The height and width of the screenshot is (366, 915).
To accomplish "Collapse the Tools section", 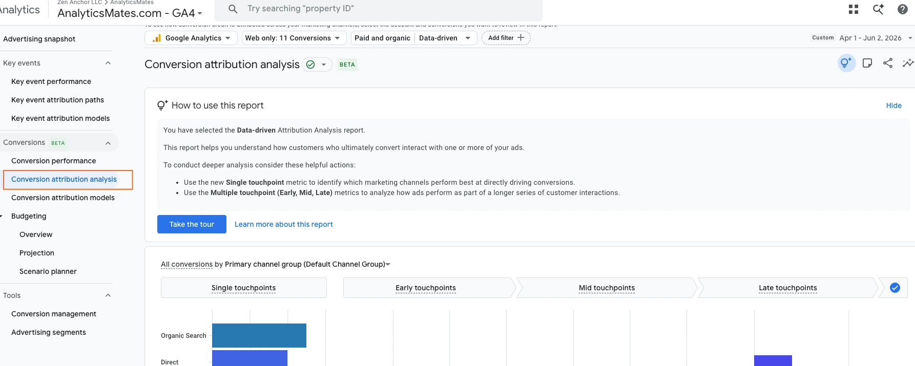I will pyautogui.click(x=108, y=295).
